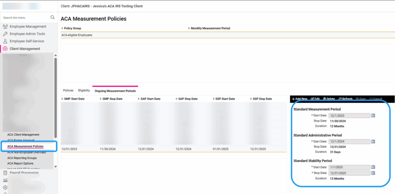Expand Employee Admin Tools menu section
Screen dimensions: 395x194
point(27,34)
